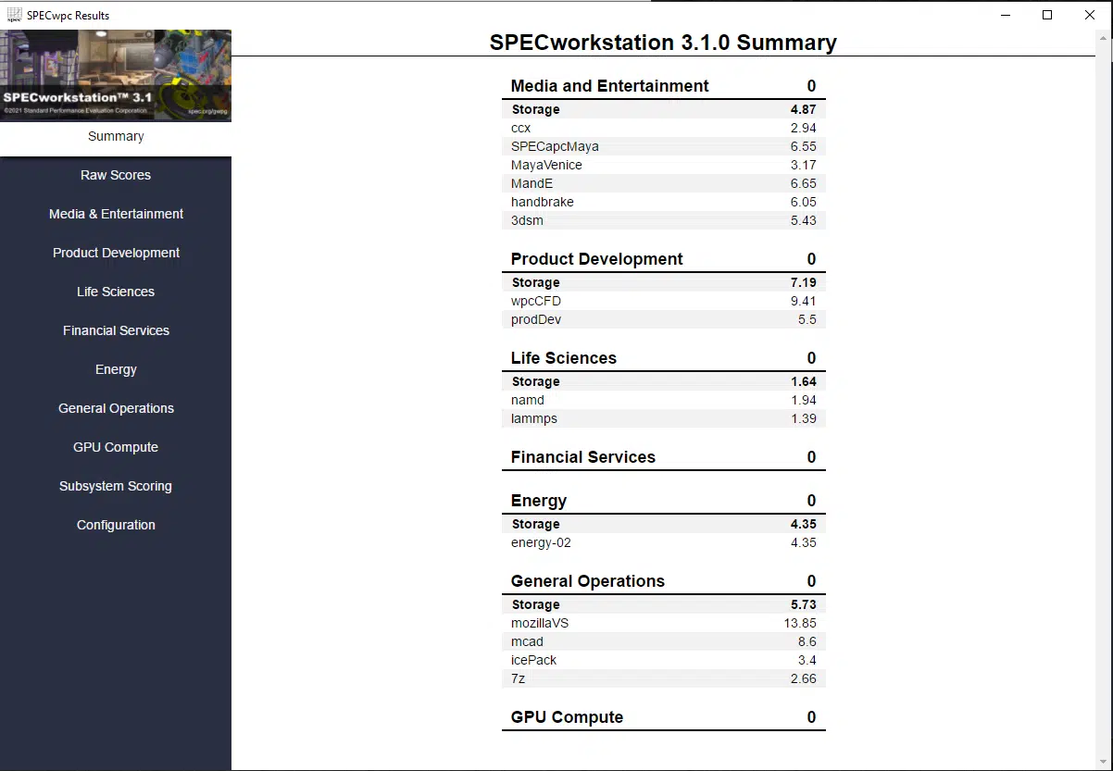
Task: Select Product Development in the sidebar
Action: 116,253
